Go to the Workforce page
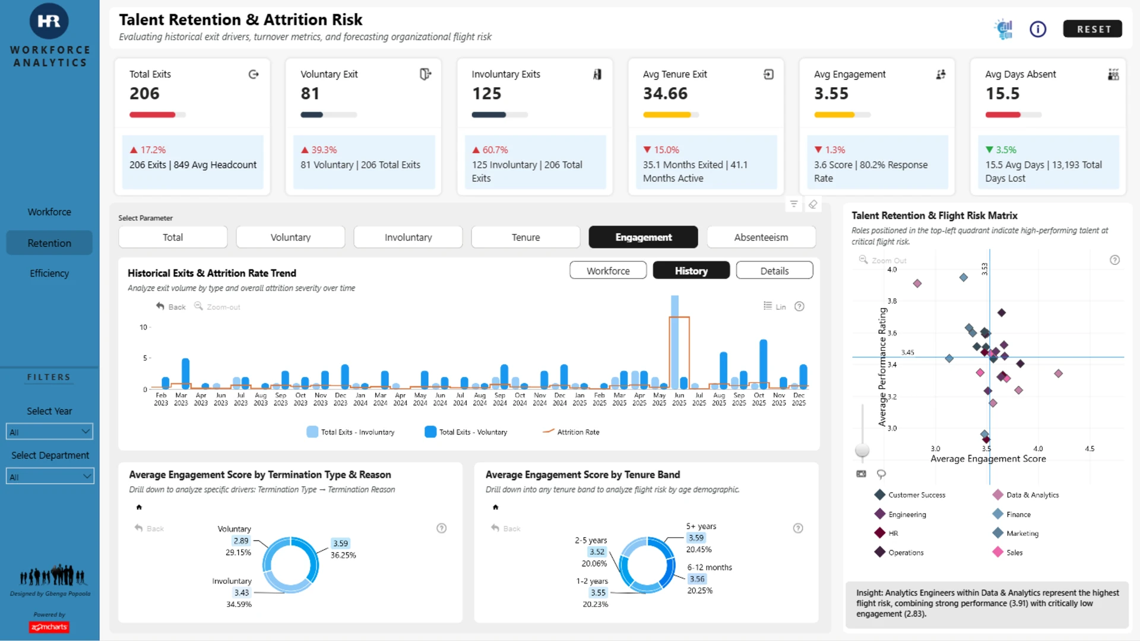This screenshot has height=641, width=1140. [49, 212]
